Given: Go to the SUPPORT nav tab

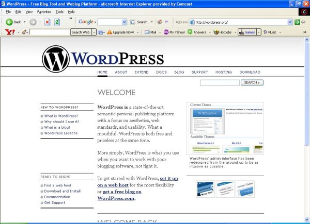Looking at the screenshot, I should 199,72.
